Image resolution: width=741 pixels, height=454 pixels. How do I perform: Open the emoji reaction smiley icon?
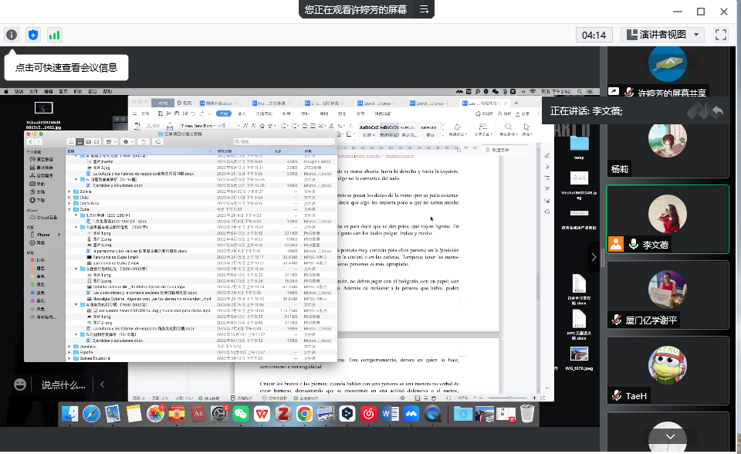click(21, 384)
